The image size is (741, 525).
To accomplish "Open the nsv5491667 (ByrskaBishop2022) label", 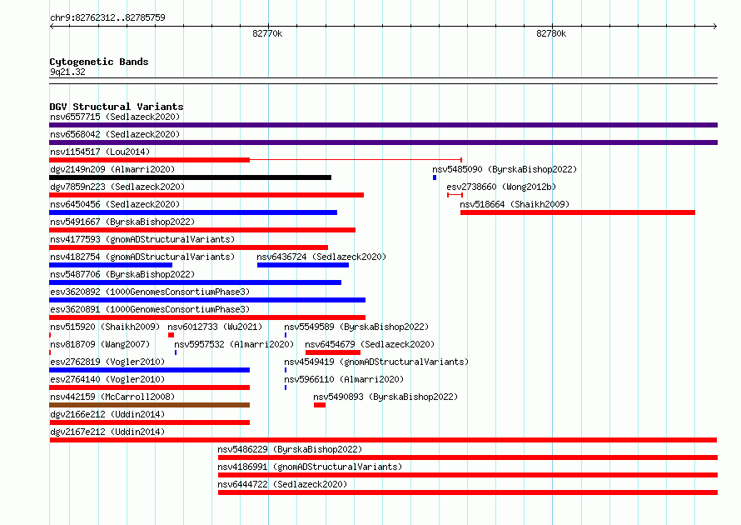I will tap(122, 222).
